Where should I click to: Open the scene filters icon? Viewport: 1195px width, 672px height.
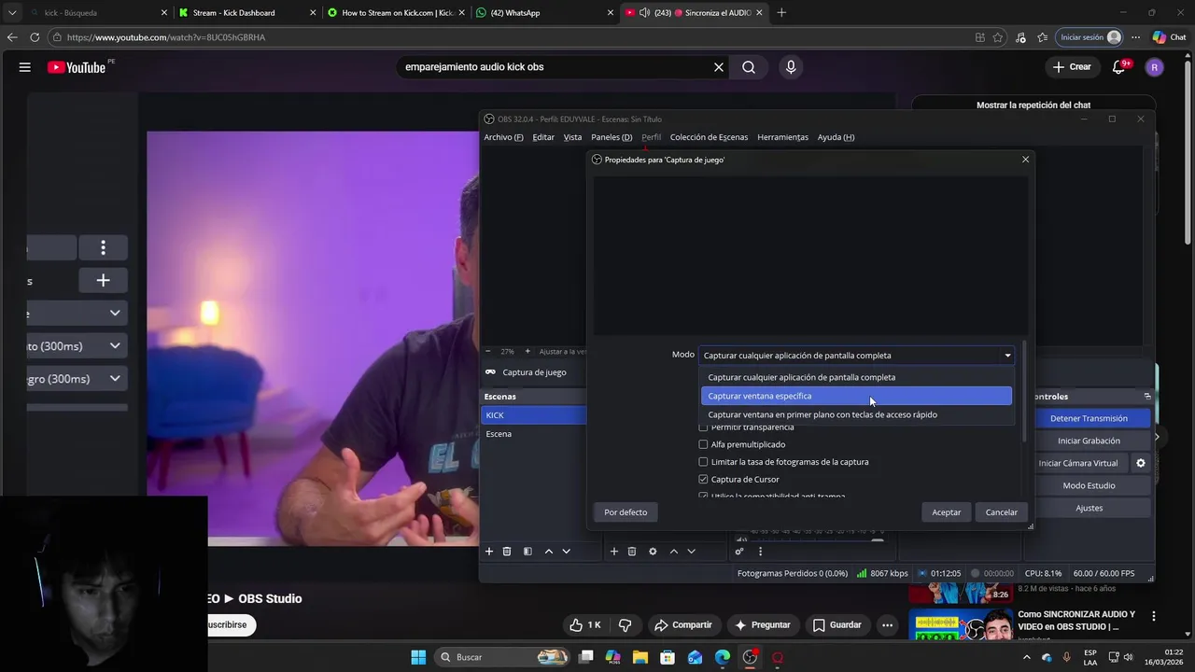point(527,552)
